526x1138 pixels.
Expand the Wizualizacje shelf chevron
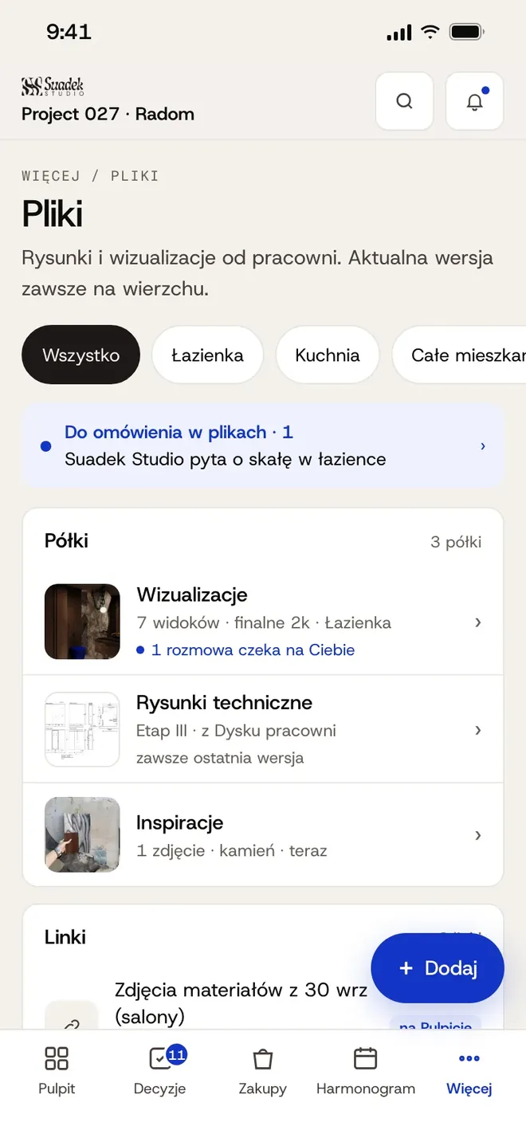click(477, 622)
